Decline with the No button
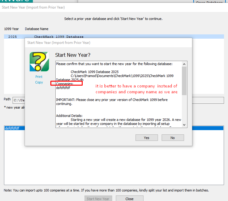 (x=173, y=138)
